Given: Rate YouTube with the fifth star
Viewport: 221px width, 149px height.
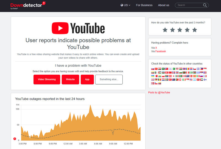Looking at the screenshot, I should (x=194, y=30).
